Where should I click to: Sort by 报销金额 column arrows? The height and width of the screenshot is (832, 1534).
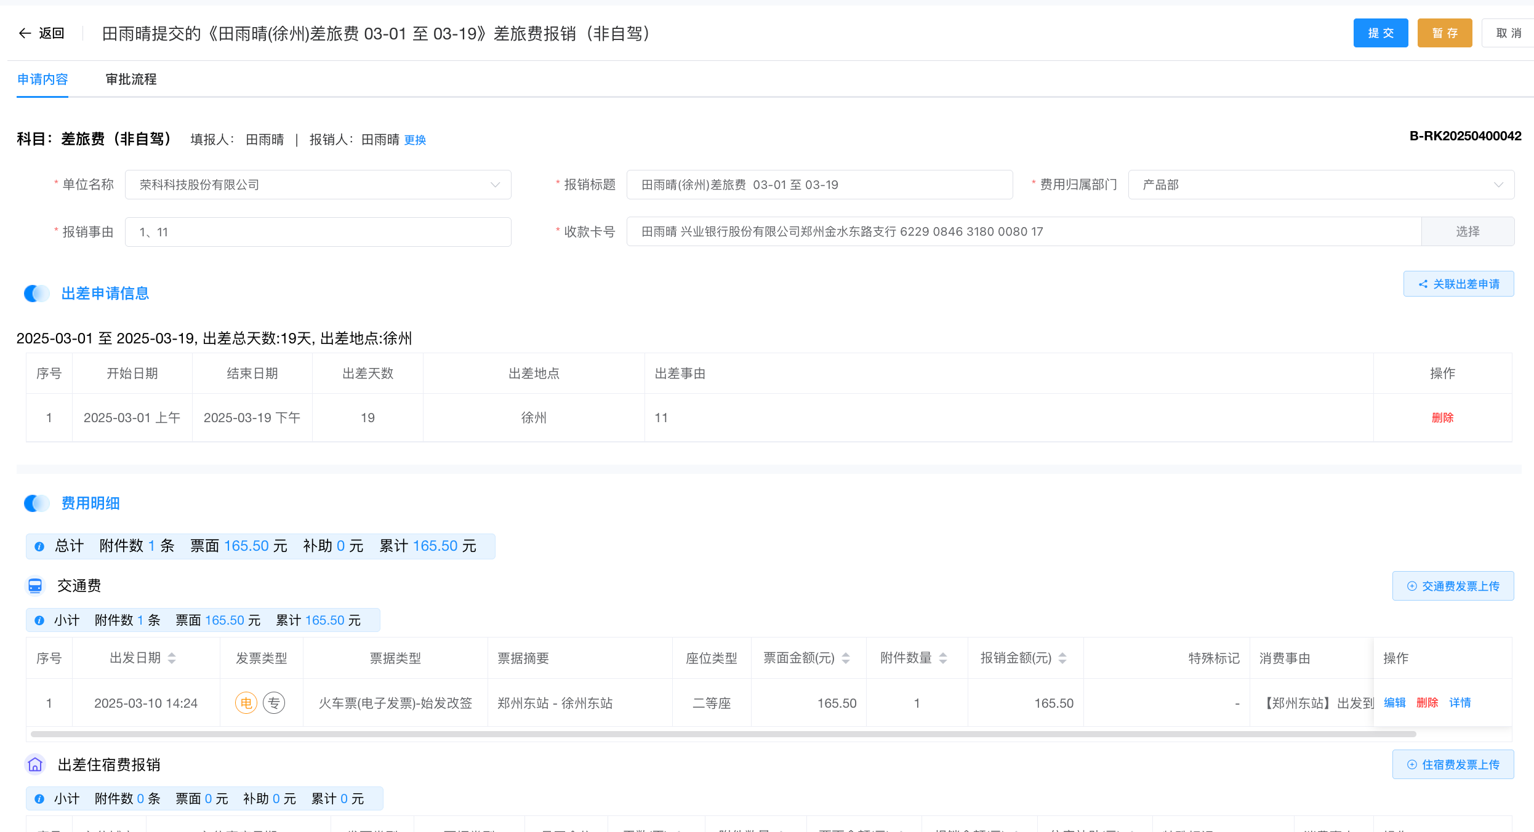pos(1062,658)
